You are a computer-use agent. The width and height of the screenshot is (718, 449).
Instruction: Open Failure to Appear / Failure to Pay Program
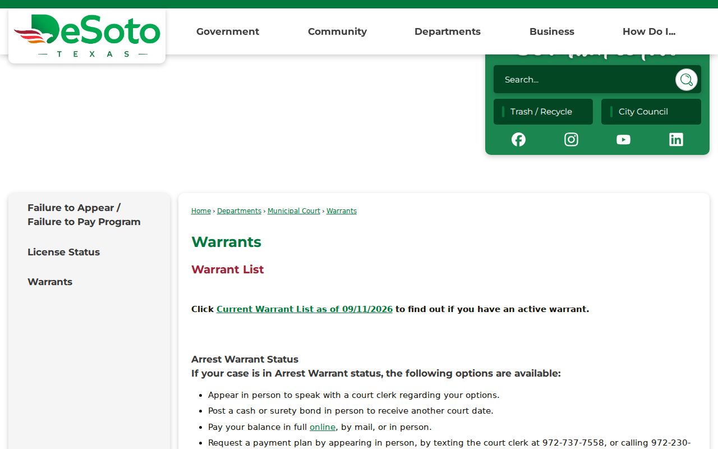pyautogui.click(x=84, y=215)
